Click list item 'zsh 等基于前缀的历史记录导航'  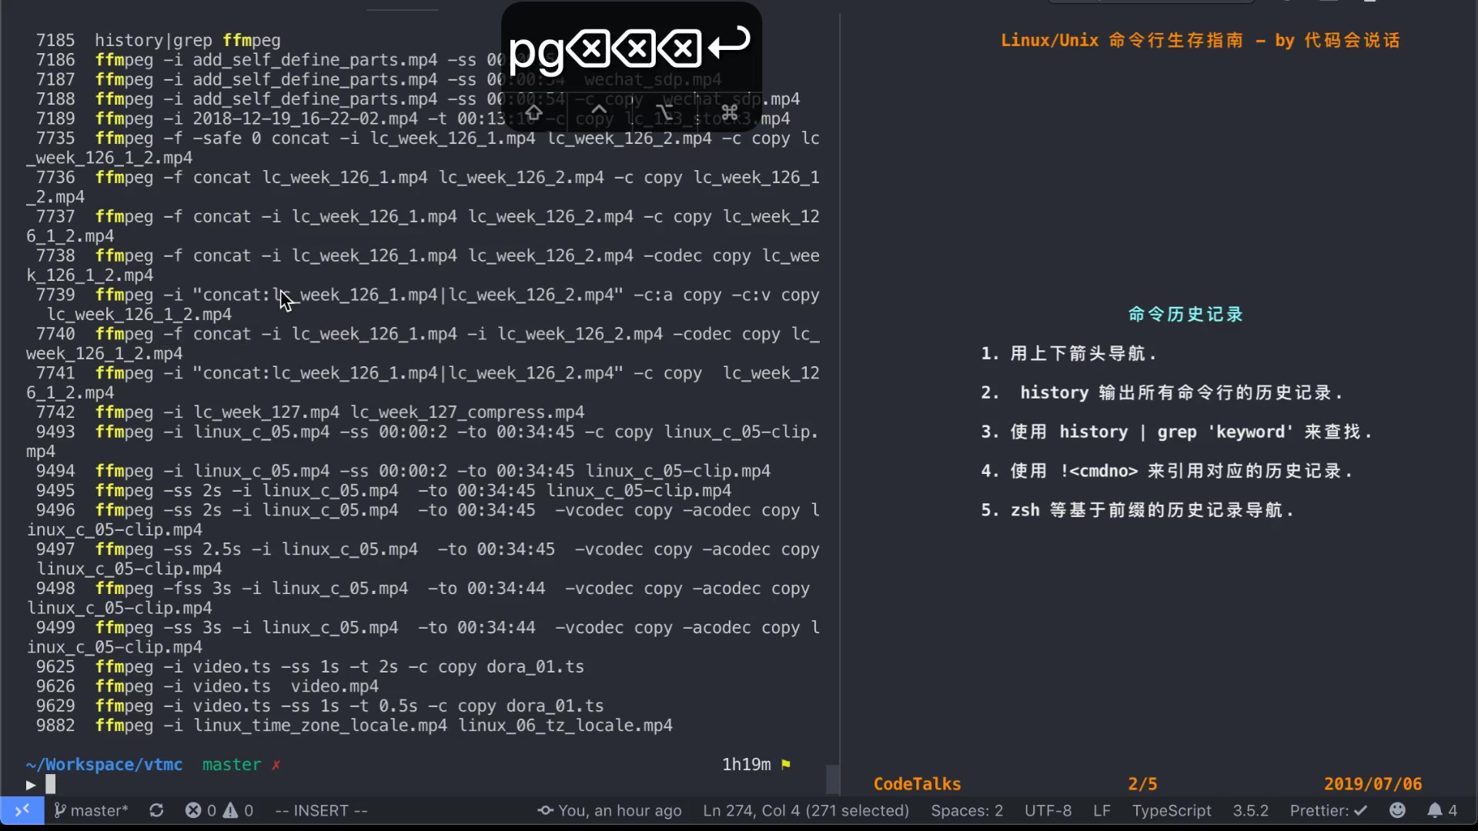pos(1138,510)
